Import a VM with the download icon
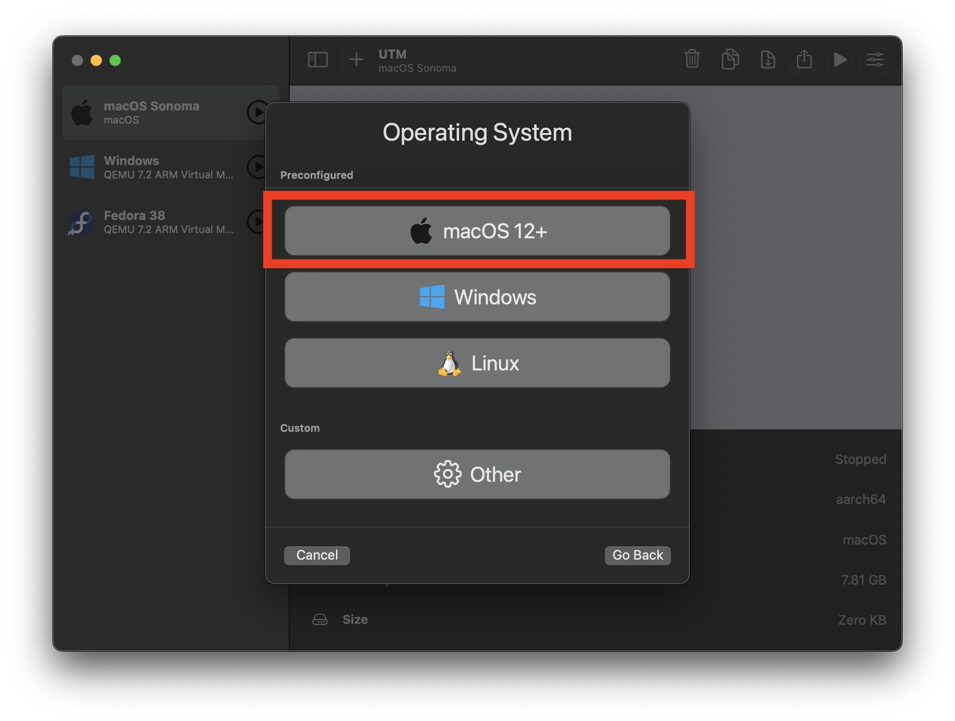 pos(767,60)
